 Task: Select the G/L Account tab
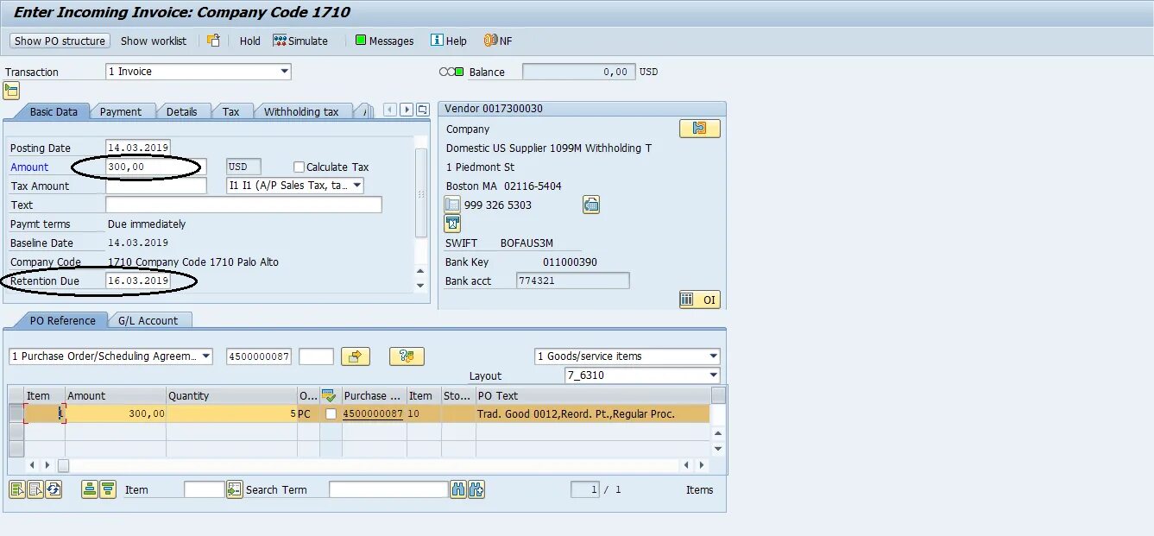click(150, 319)
